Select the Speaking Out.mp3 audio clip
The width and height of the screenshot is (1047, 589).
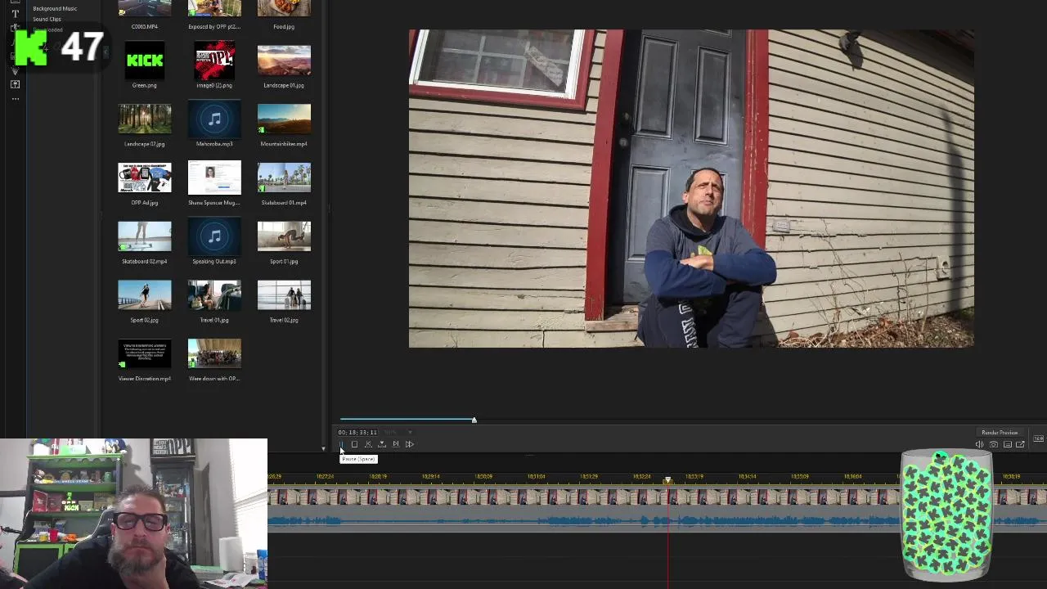214,236
